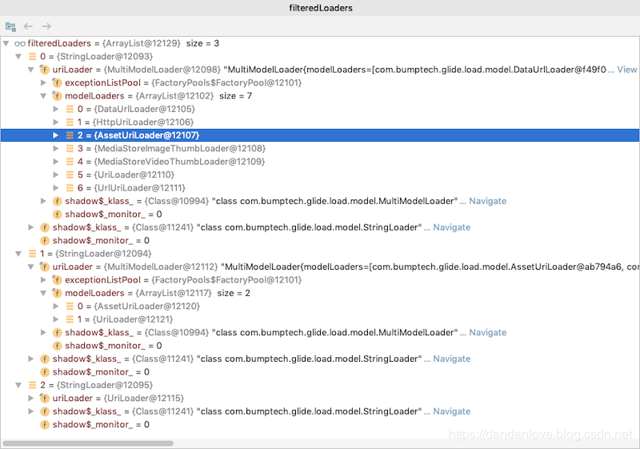Expand AssetUriLoader@12120 entry
The width and height of the screenshot is (640, 449).
tap(56, 306)
